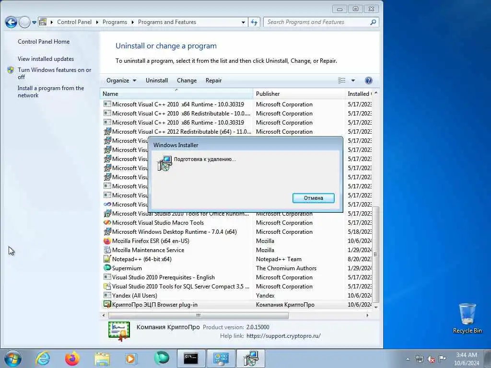The image size is (491, 368).
Task: Click the horizontal scroll right arrow
Action: point(367,315)
